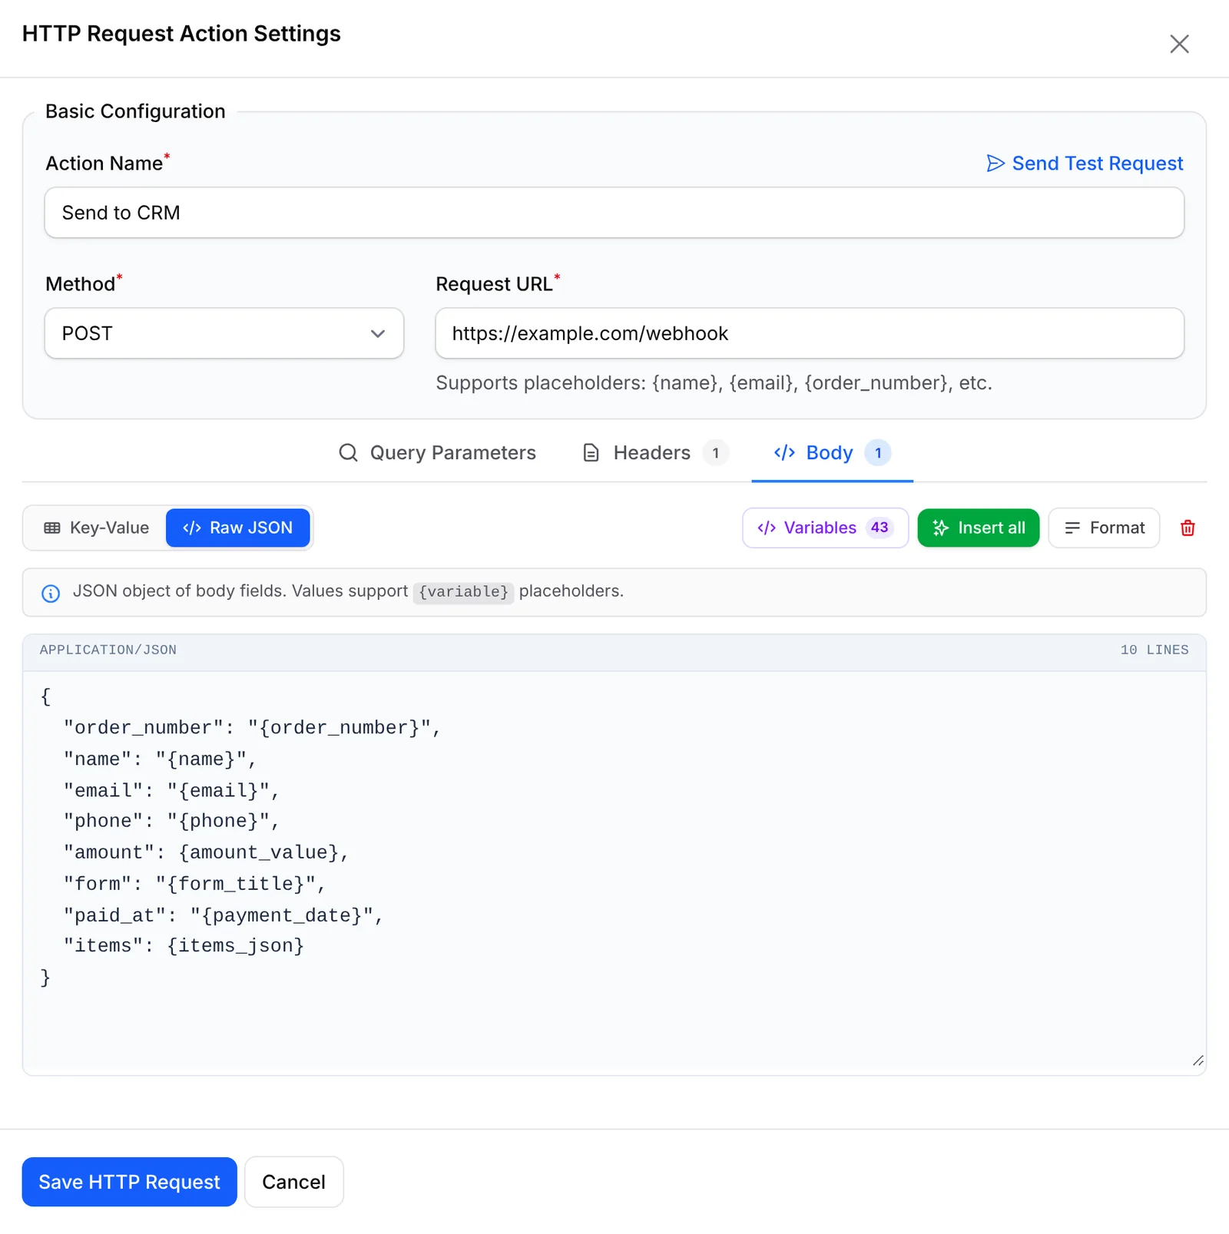1229x1234 pixels.
Task: Switch to the Headers tab
Action: click(x=654, y=452)
